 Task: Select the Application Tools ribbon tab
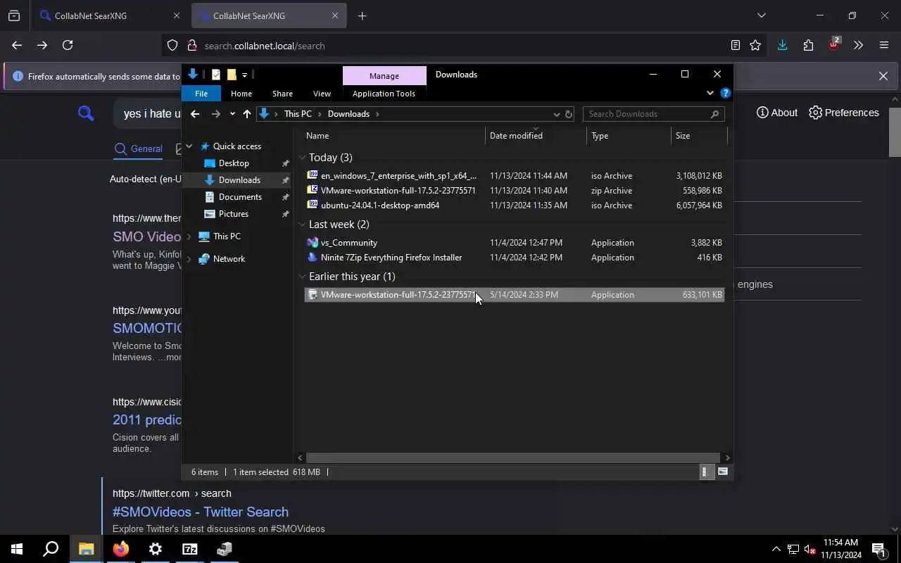[384, 94]
